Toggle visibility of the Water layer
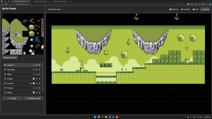Viewport: 212px width, 119px height. pyautogui.click(x=5, y=74)
